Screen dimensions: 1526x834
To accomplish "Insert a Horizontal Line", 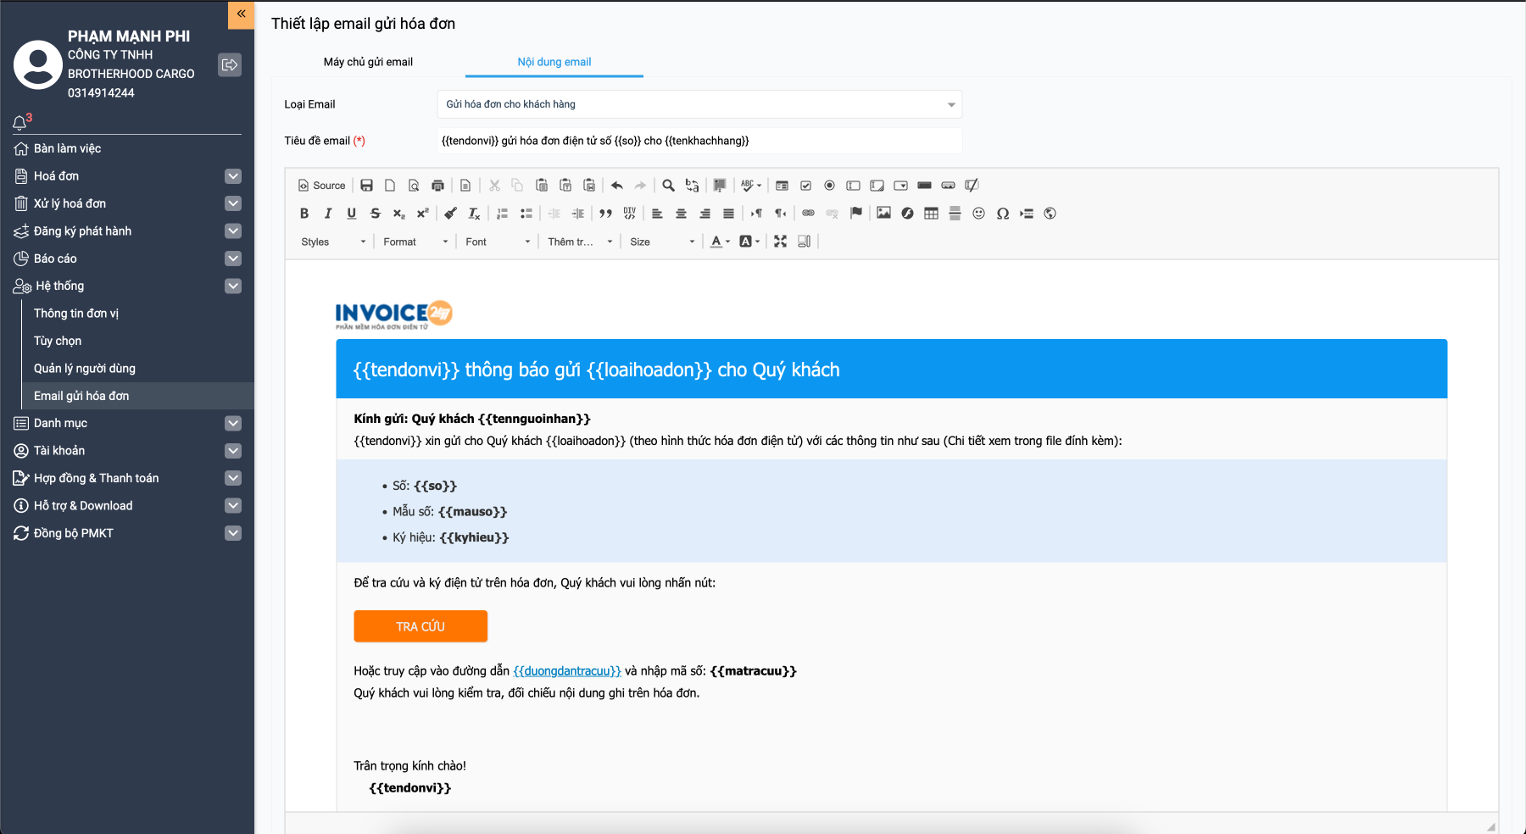I will 955,214.
